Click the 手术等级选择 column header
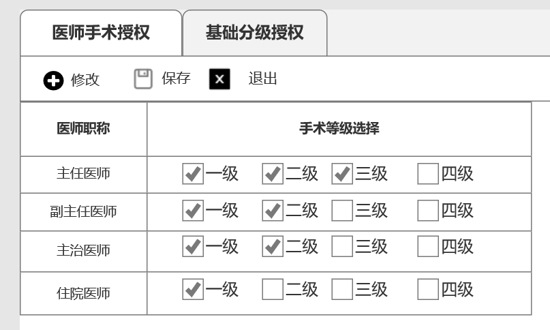Viewport: 550px width, 330px height. pos(339,129)
